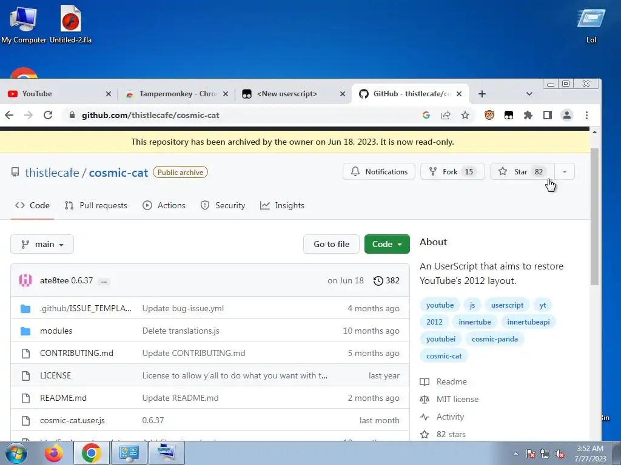The width and height of the screenshot is (621, 465).
Task: Open the thistlecafe owner link
Action: tap(52, 173)
